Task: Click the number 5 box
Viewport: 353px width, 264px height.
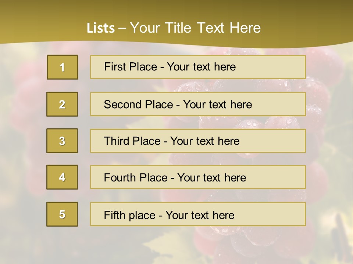Action: [62, 214]
